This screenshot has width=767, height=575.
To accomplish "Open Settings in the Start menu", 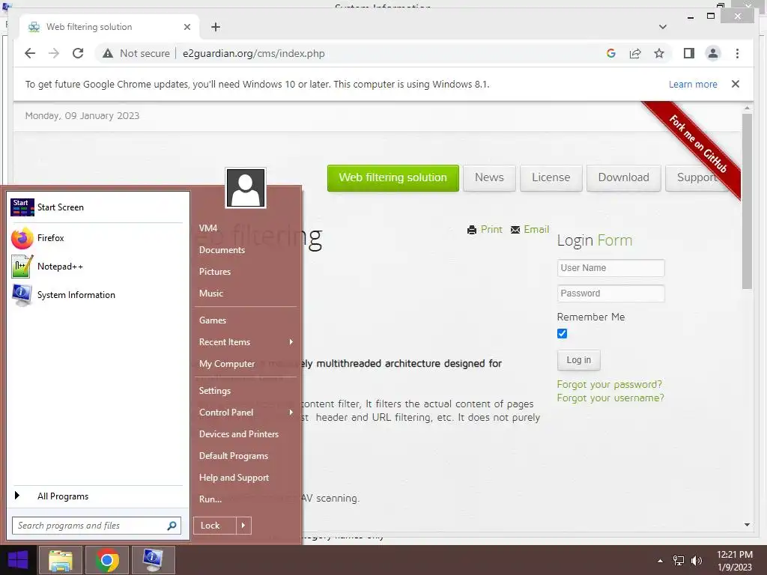I will (215, 391).
